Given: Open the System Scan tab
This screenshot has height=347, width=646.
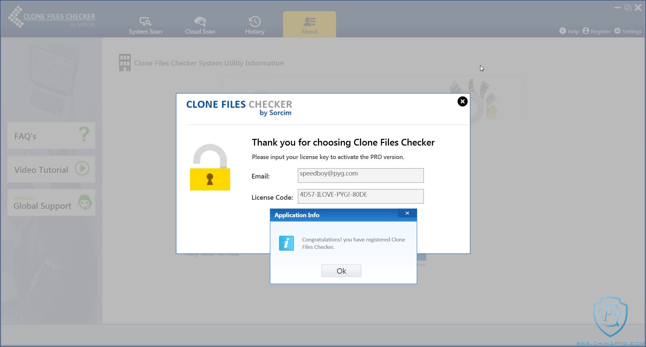Looking at the screenshot, I should pos(145,25).
